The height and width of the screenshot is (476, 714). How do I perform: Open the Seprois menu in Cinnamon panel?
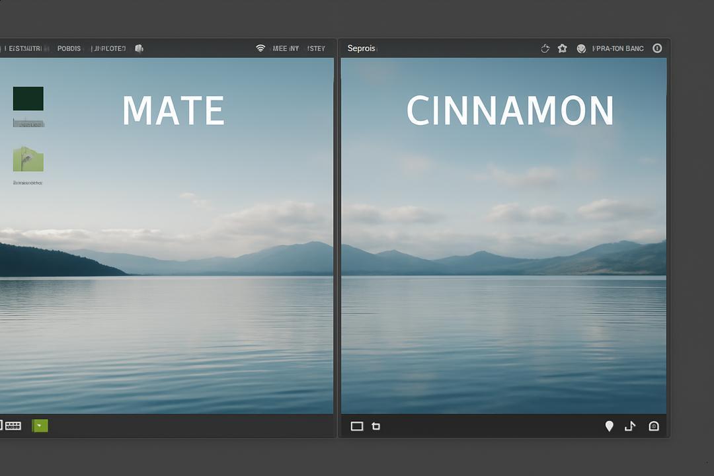[x=362, y=48]
